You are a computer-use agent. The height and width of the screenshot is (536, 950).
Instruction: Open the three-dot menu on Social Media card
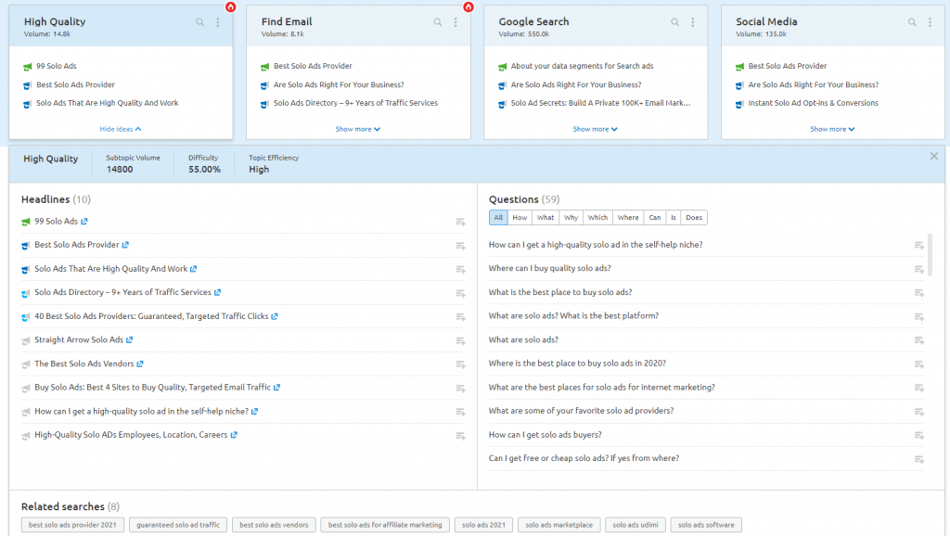[x=930, y=22]
